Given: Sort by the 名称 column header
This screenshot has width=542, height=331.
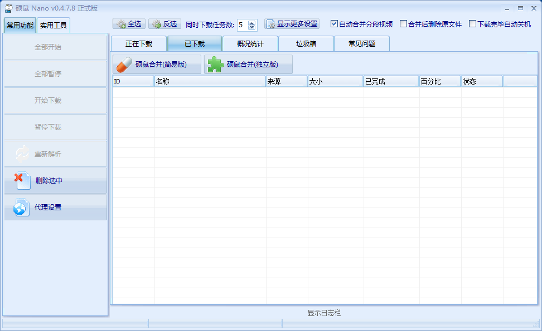Looking at the screenshot, I should (210, 81).
